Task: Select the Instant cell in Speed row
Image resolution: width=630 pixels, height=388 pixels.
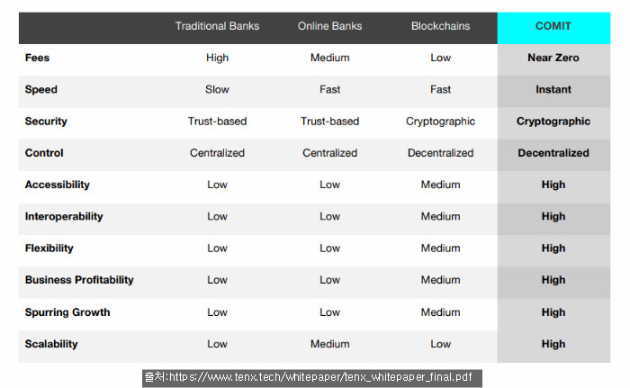Action: [553, 90]
